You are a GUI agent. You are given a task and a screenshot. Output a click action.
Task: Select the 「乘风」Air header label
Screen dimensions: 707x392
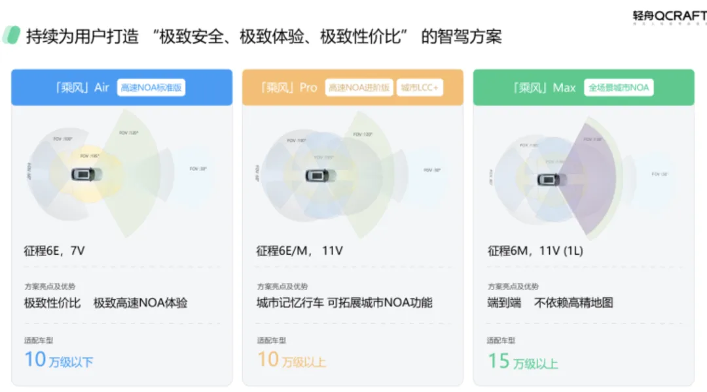tap(82, 88)
